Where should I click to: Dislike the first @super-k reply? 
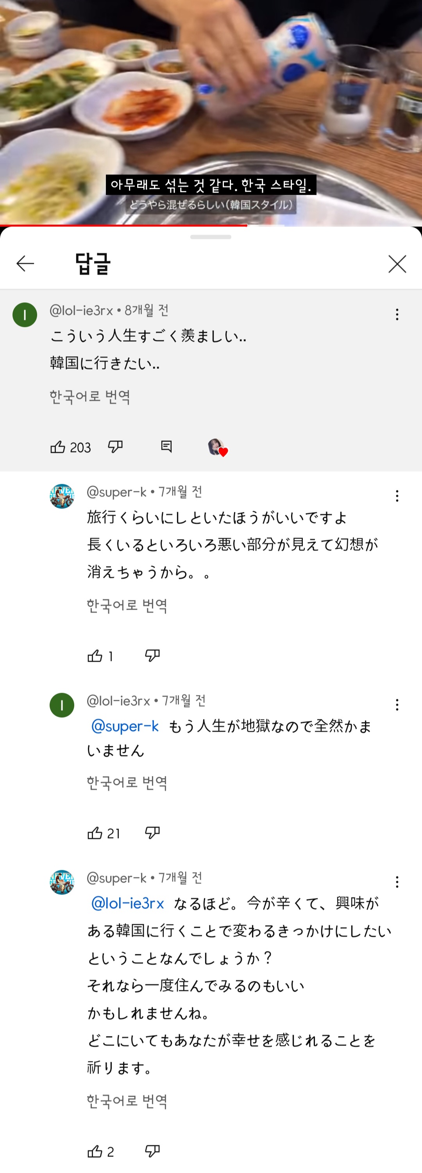152,656
